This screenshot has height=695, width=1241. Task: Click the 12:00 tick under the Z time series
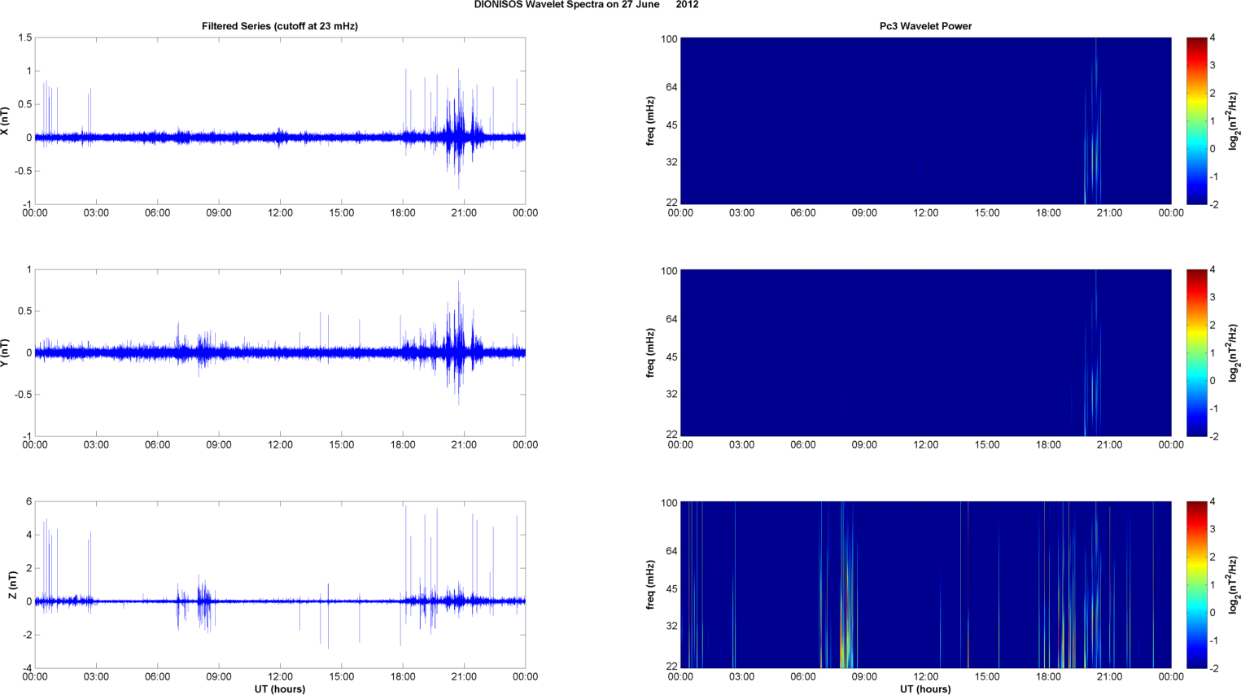[280, 676]
